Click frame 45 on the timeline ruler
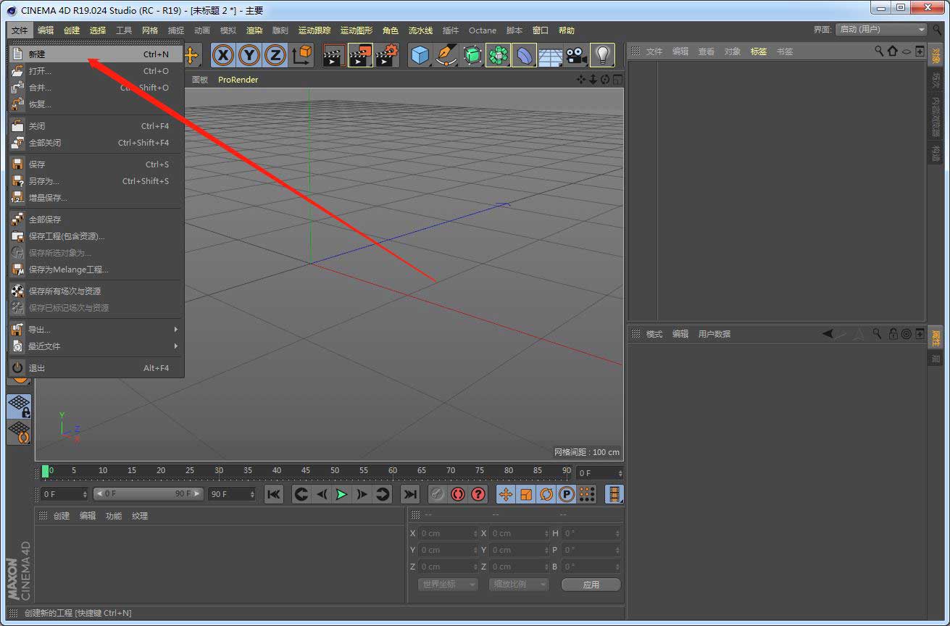The image size is (950, 626). click(306, 470)
